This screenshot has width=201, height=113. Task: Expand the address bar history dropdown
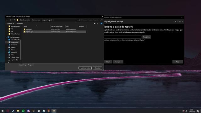tap(77, 20)
